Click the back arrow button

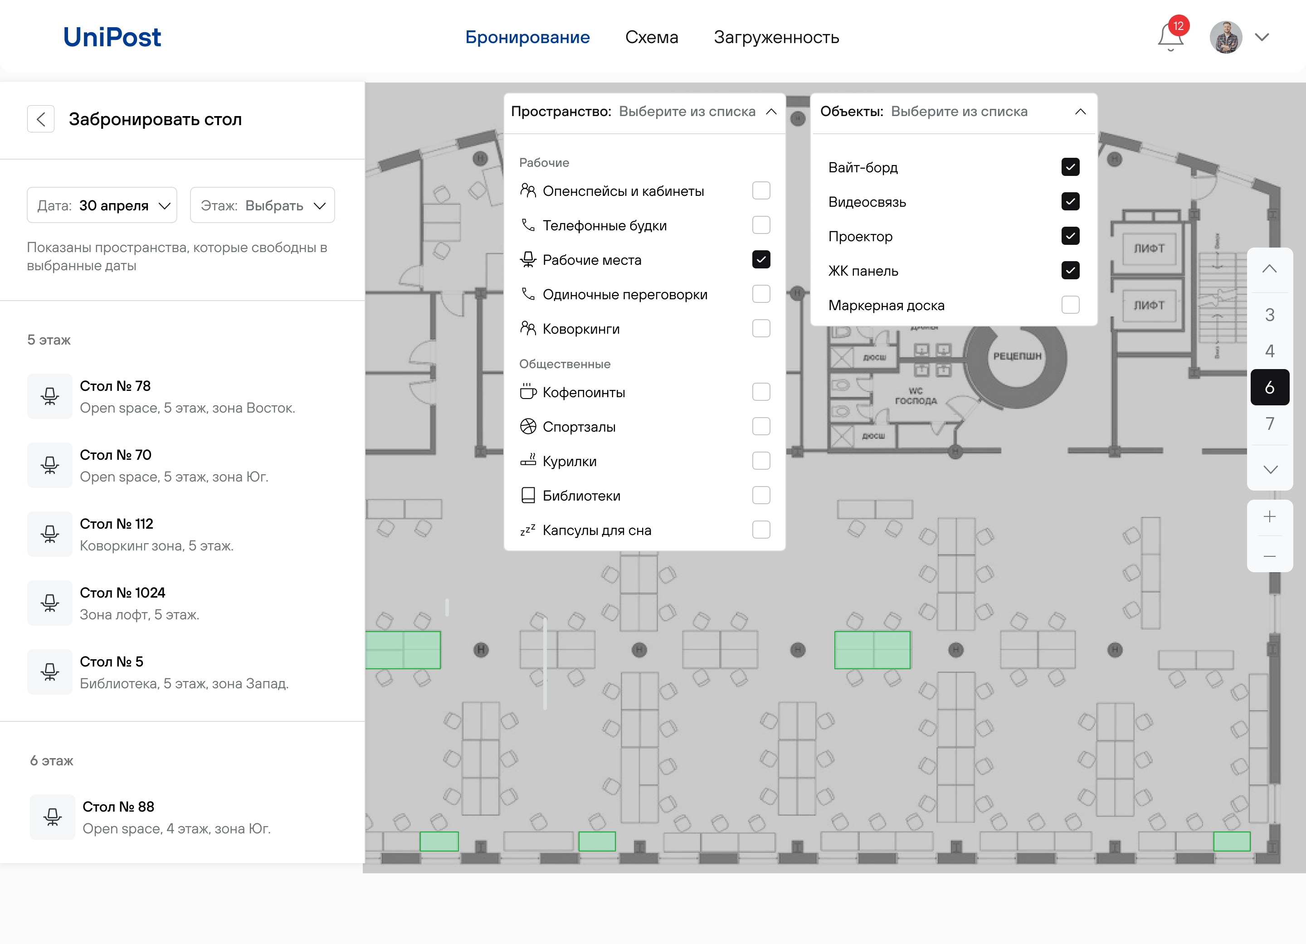41,119
